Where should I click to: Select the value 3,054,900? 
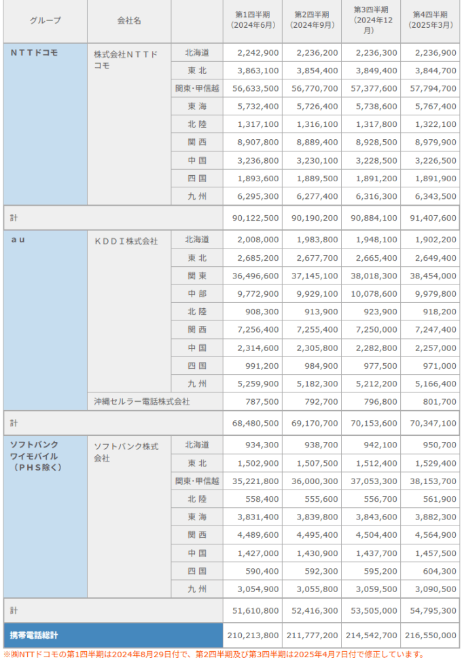tap(258, 589)
